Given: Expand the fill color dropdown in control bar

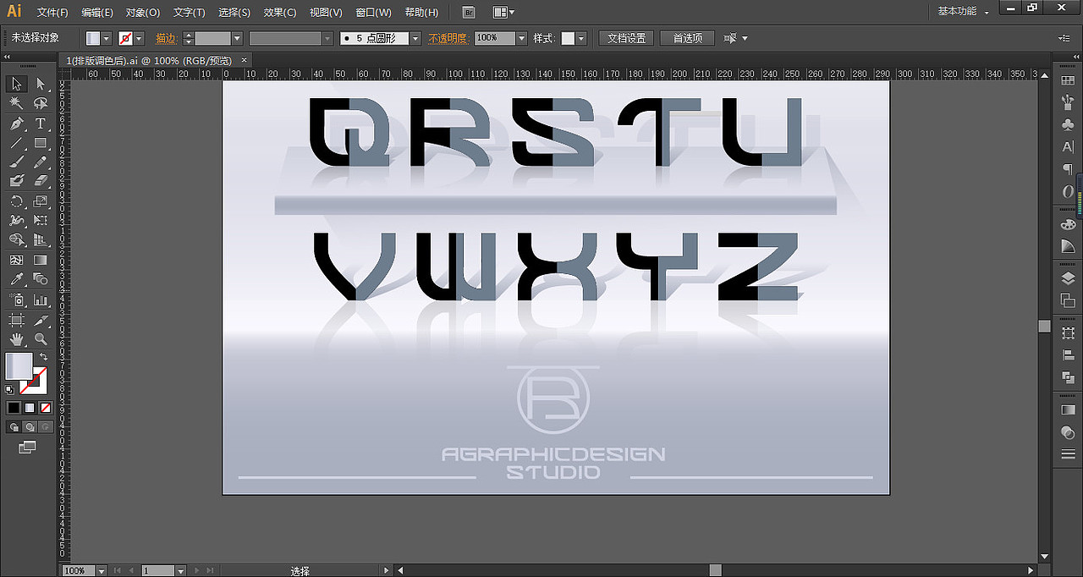Looking at the screenshot, I should pyautogui.click(x=107, y=38).
